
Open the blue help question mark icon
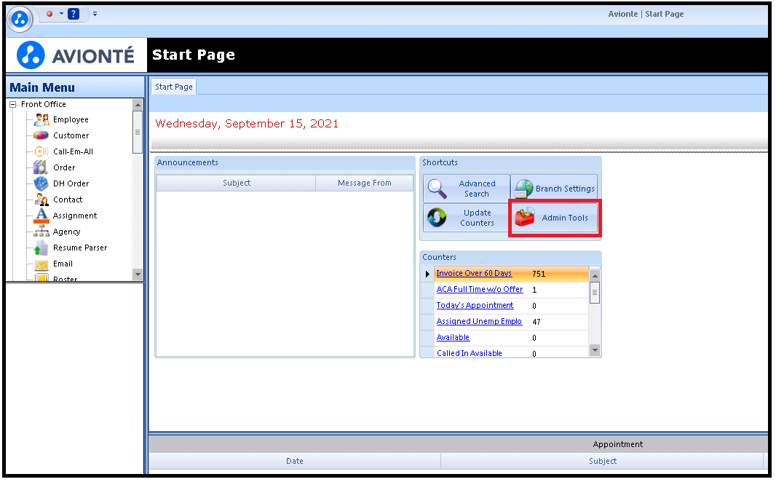(74, 14)
